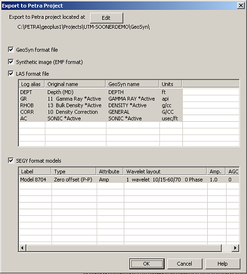
Task: Open the Help button
Action: [x=223, y=263]
